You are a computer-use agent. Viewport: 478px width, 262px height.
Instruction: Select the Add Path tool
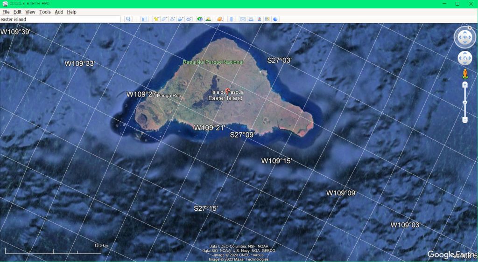[172, 19]
